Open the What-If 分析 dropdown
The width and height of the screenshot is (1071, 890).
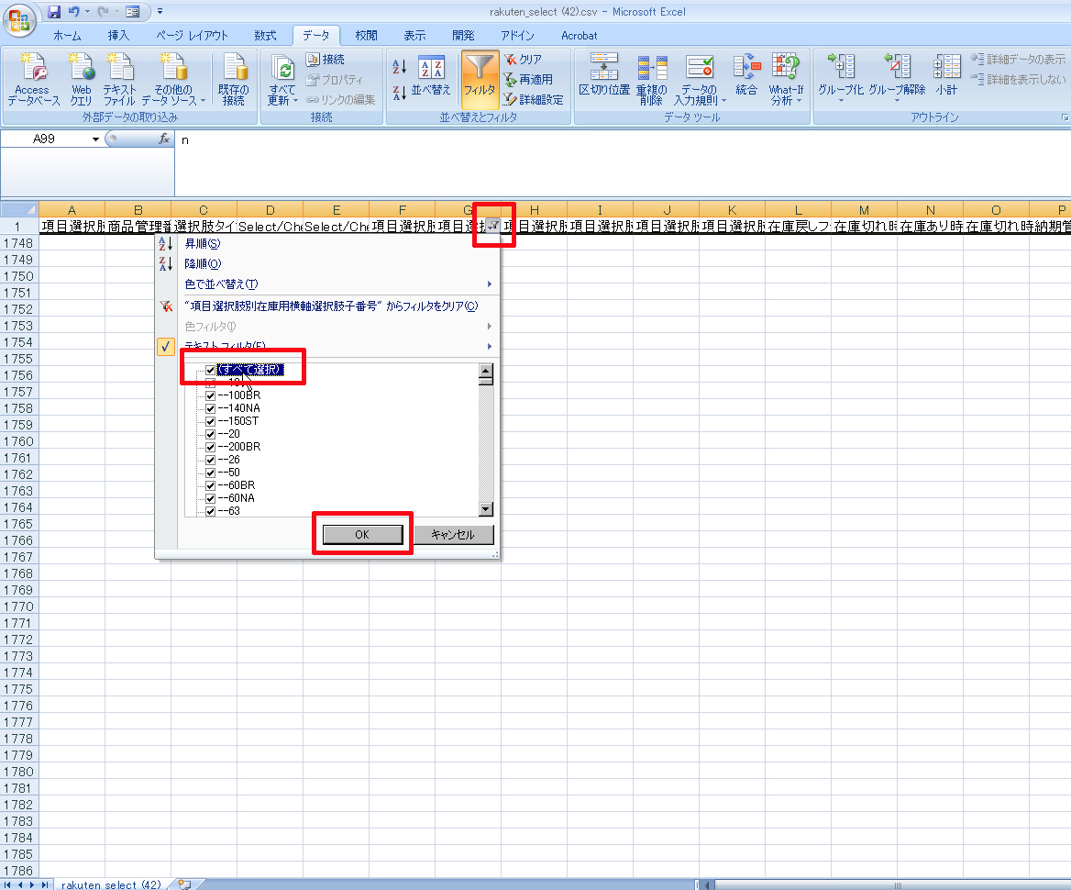[786, 79]
